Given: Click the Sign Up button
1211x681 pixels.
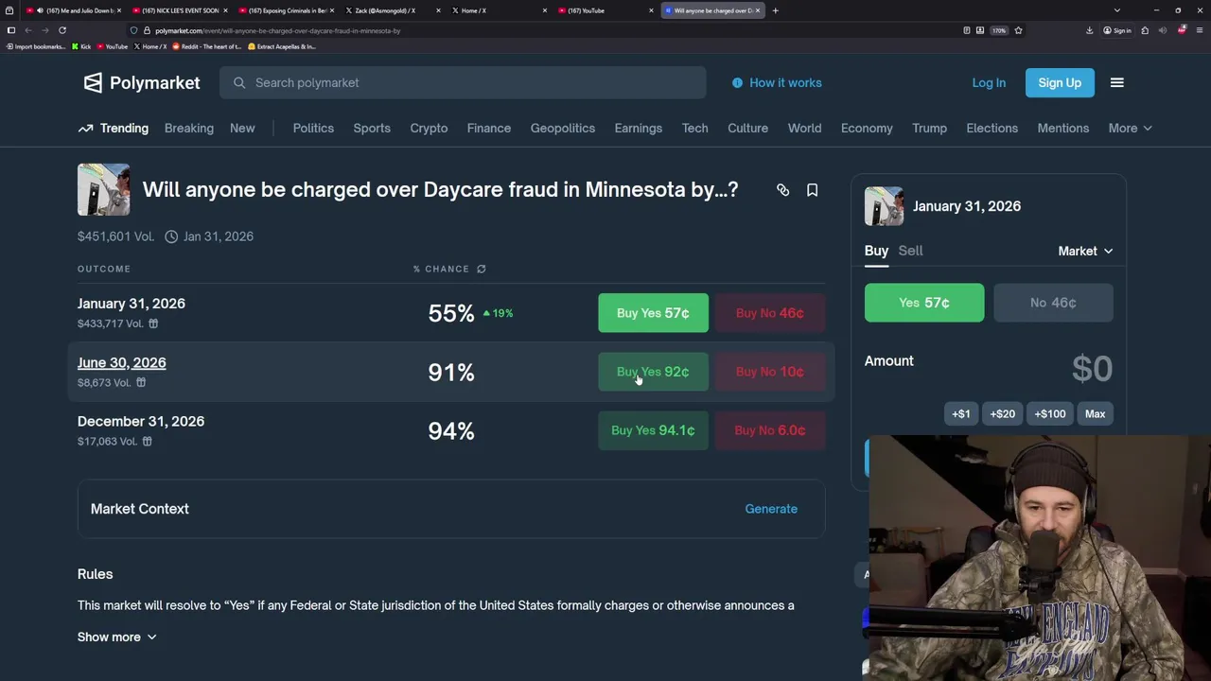Looking at the screenshot, I should 1060,82.
